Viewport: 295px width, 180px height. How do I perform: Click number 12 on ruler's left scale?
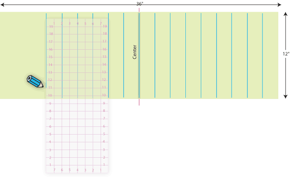[50, 80]
